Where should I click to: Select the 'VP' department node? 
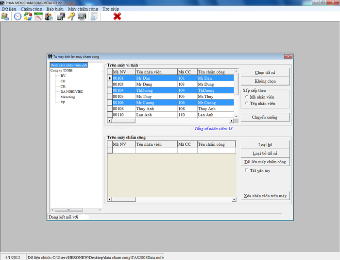click(63, 102)
